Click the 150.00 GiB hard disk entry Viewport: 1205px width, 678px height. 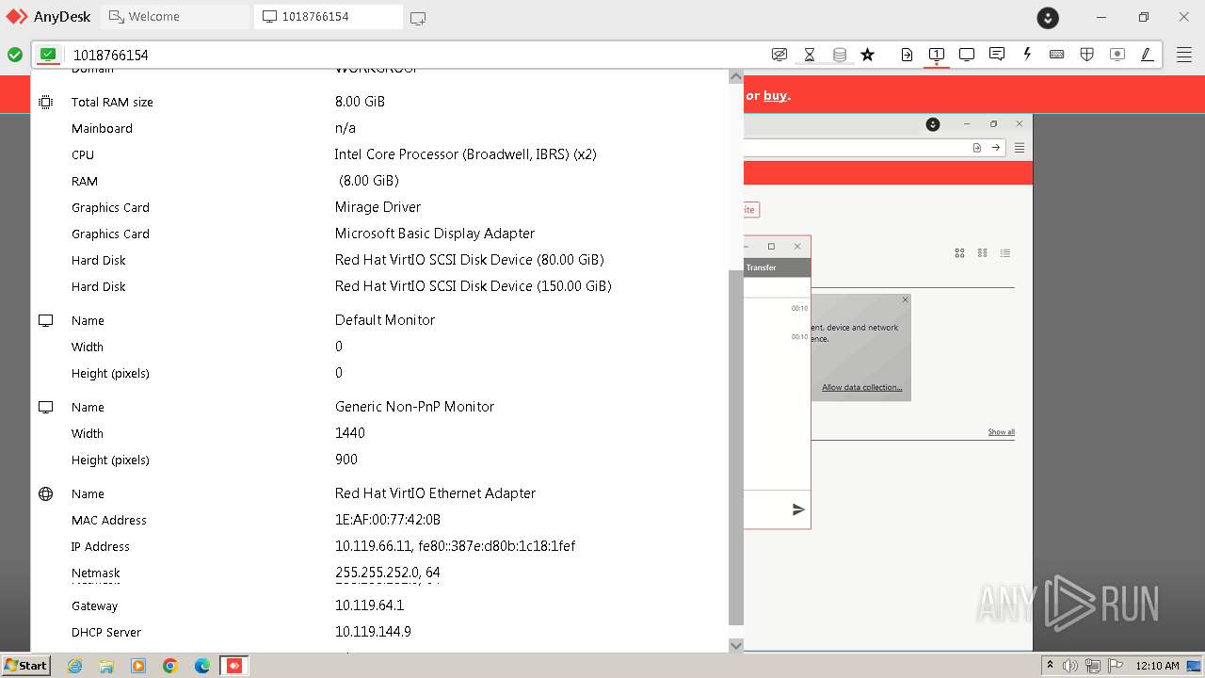(473, 286)
